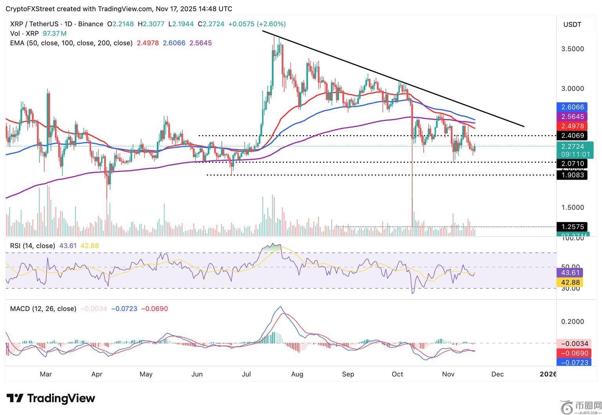Click the red 2.4978 EMA price label
This screenshot has height=415, width=602.
(572, 126)
